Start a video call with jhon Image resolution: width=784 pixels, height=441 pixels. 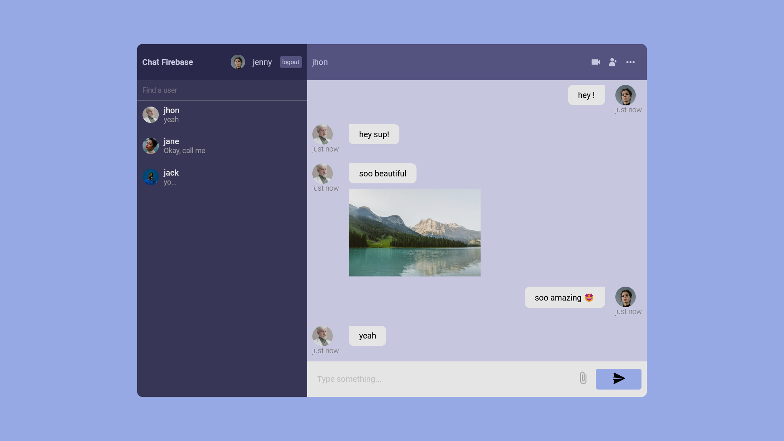(x=595, y=62)
